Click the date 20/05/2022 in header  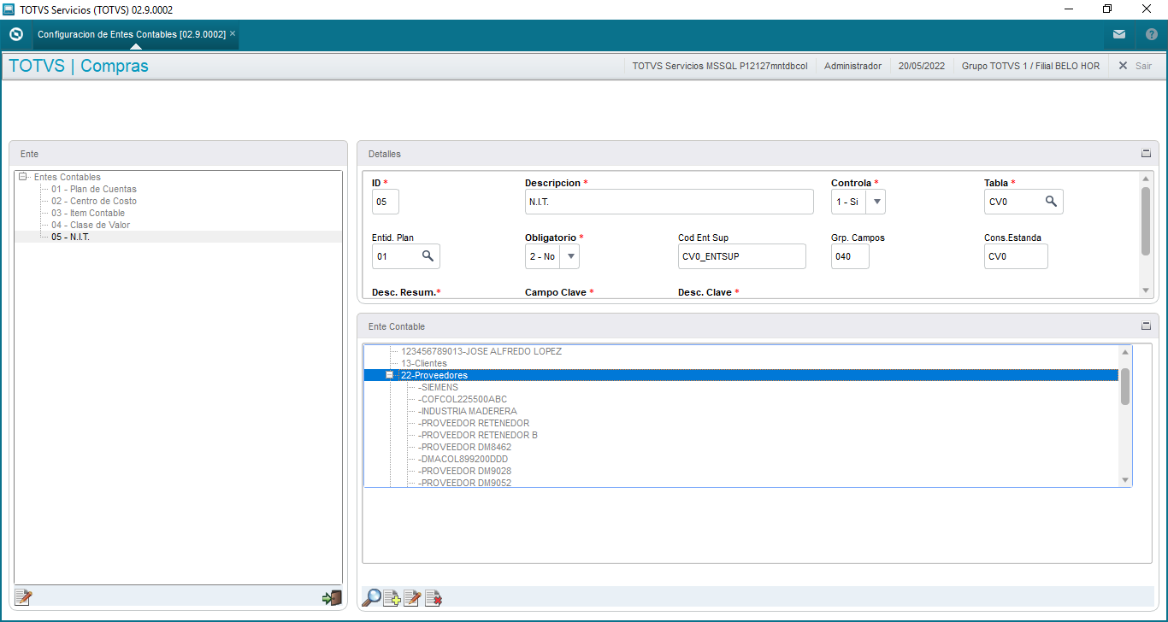[x=922, y=66]
